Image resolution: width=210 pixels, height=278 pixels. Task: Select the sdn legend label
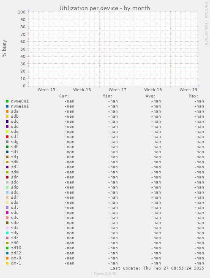[x=15, y=177]
